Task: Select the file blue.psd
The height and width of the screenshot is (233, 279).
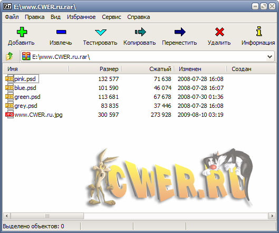Action: click(25, 88)
